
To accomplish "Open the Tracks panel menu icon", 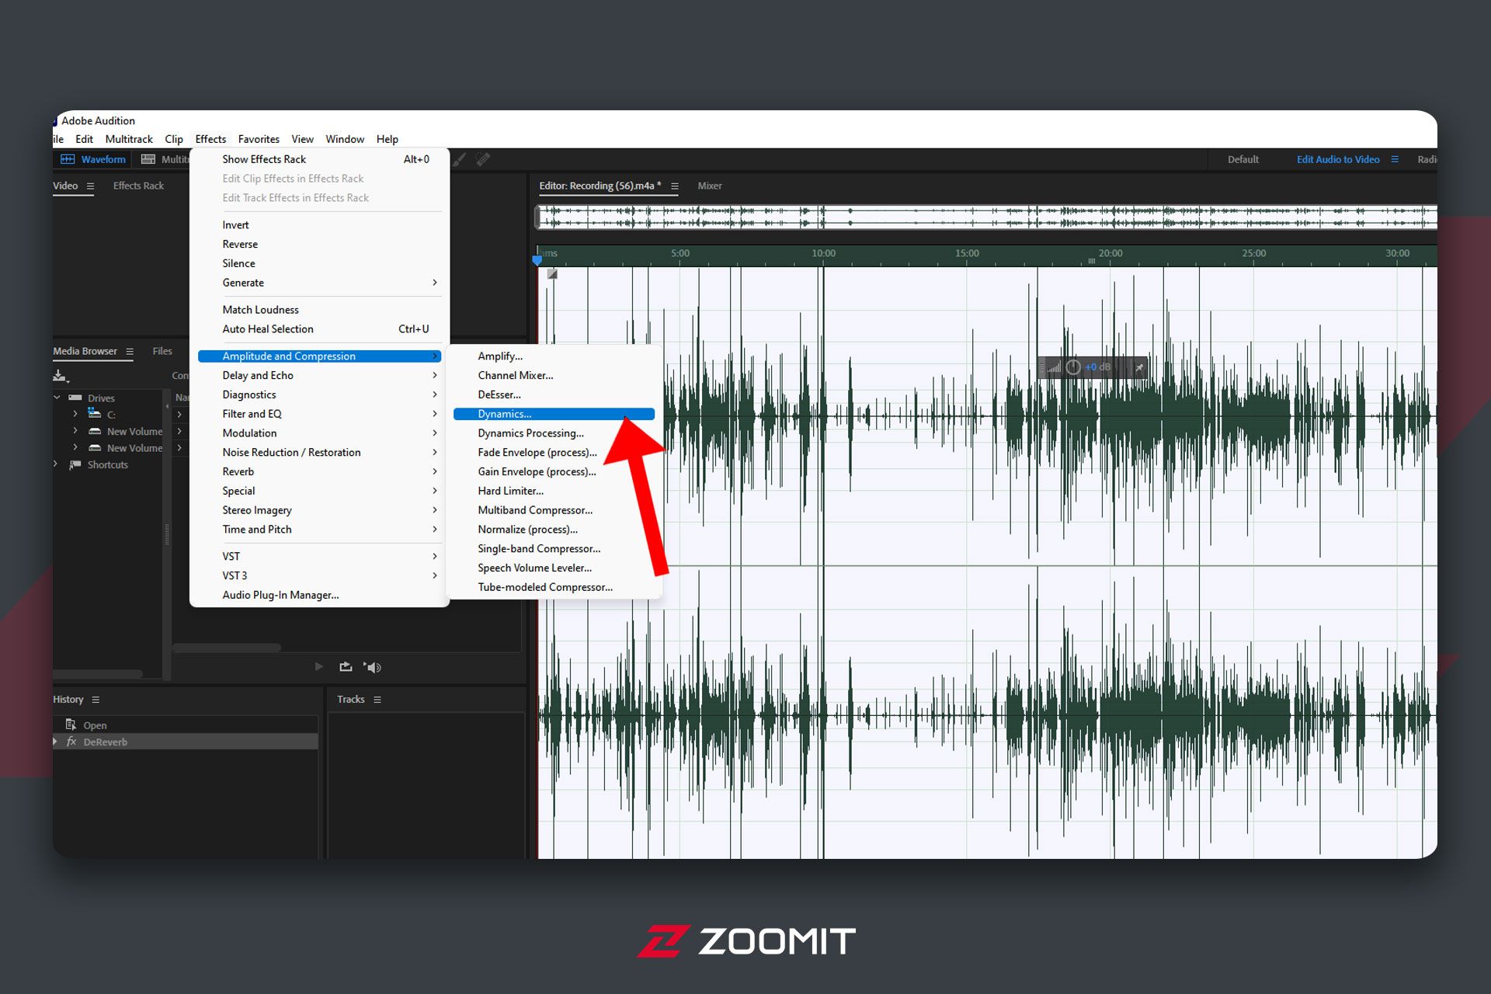I will [377, 700].
